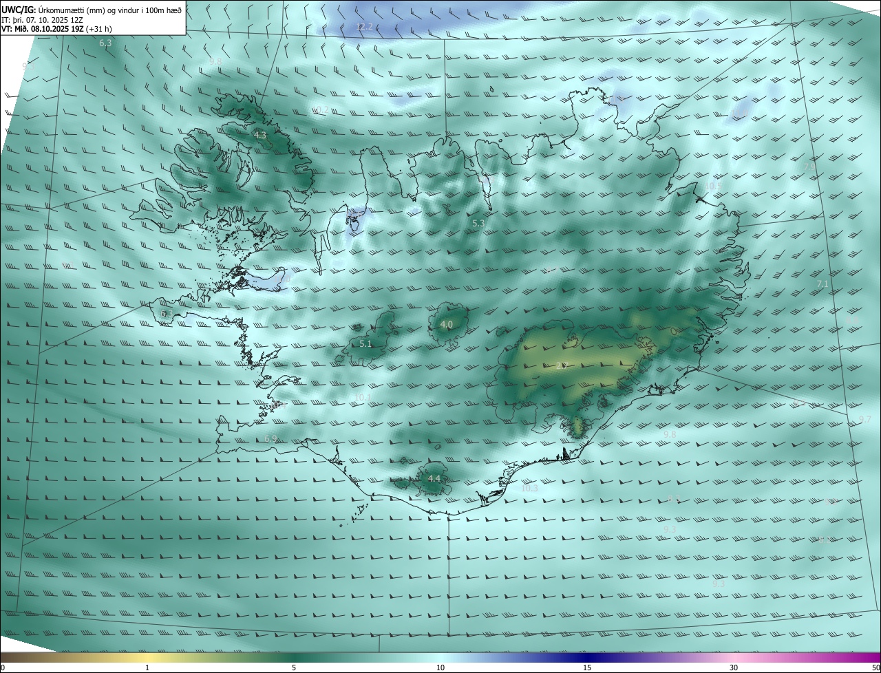The height and width of the screenshot is (673, 881).
Task: Click the 9.7 value near the right edge
Action: point(865,419)
